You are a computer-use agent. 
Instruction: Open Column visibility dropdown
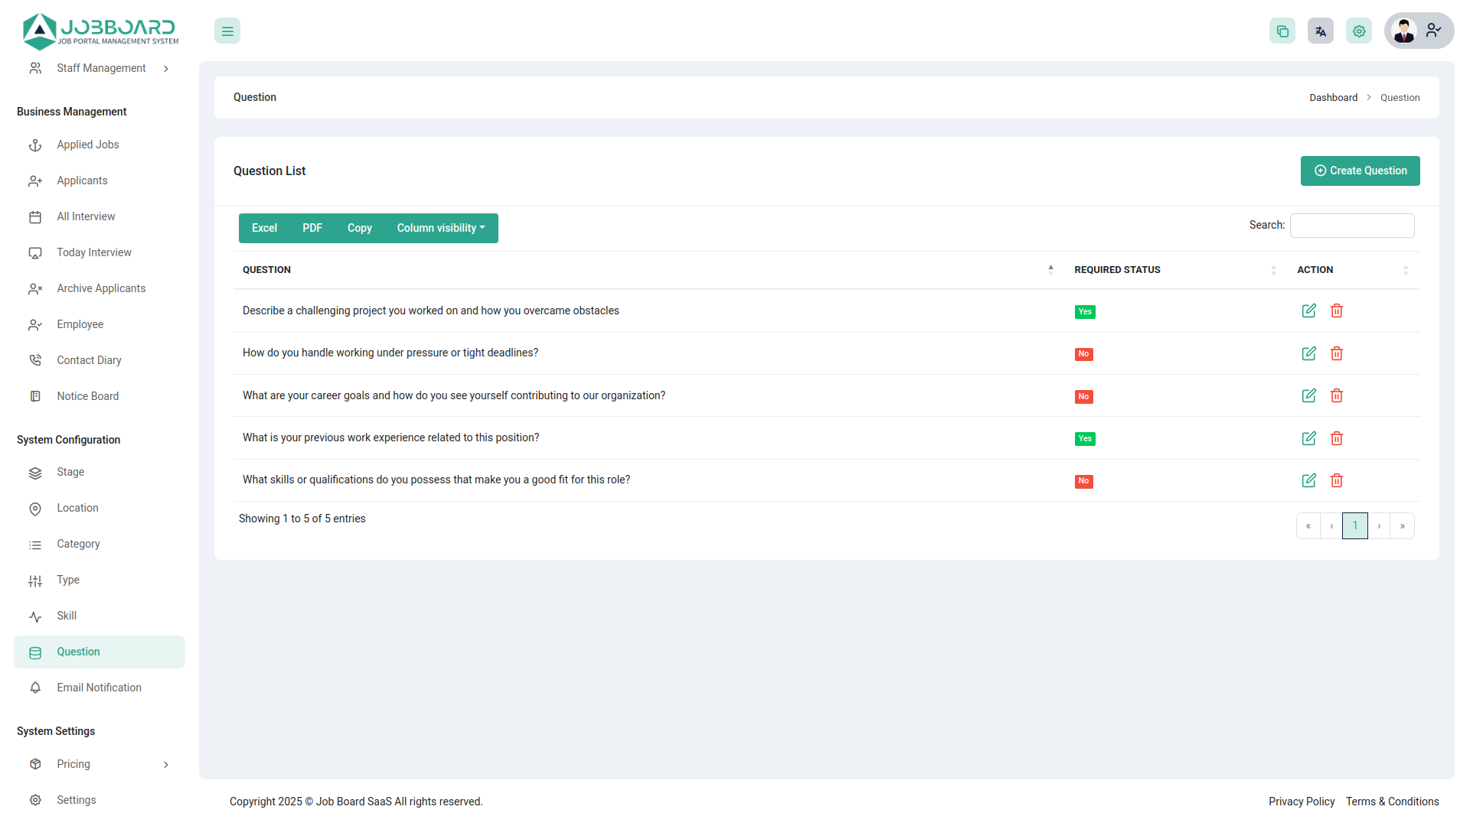tap(441, 228)
